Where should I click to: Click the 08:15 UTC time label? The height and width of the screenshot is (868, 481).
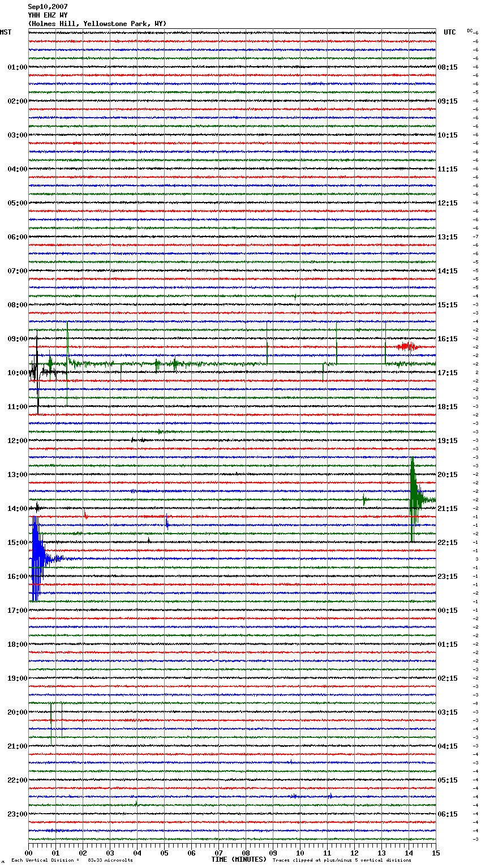(448, 67)
